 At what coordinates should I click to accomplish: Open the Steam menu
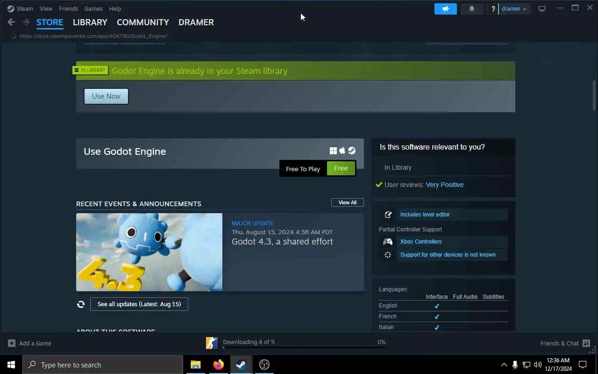(x=25, y=8)
